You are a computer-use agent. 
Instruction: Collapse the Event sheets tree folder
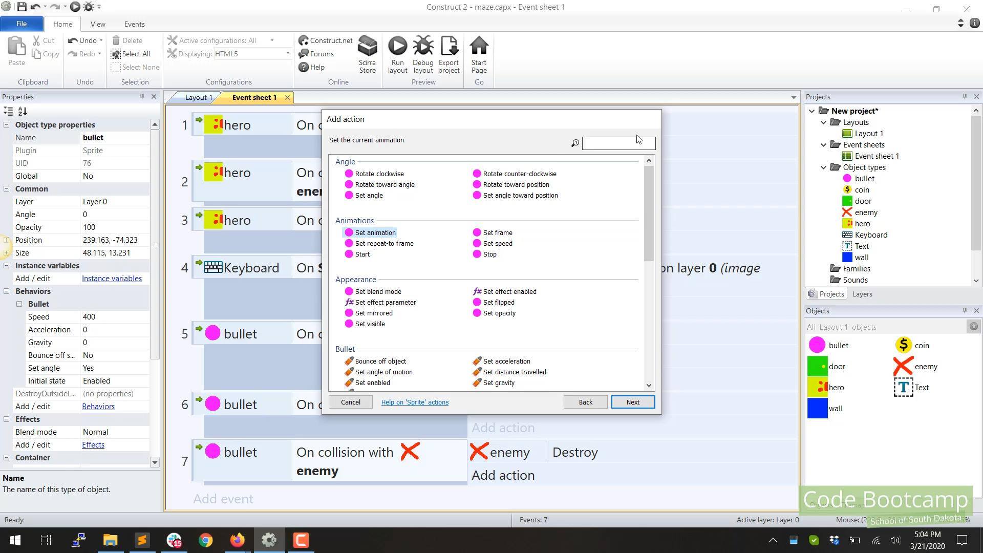(823, 145)
